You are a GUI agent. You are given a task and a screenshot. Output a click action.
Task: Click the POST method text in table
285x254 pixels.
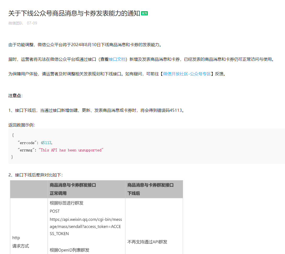(55, 211)
